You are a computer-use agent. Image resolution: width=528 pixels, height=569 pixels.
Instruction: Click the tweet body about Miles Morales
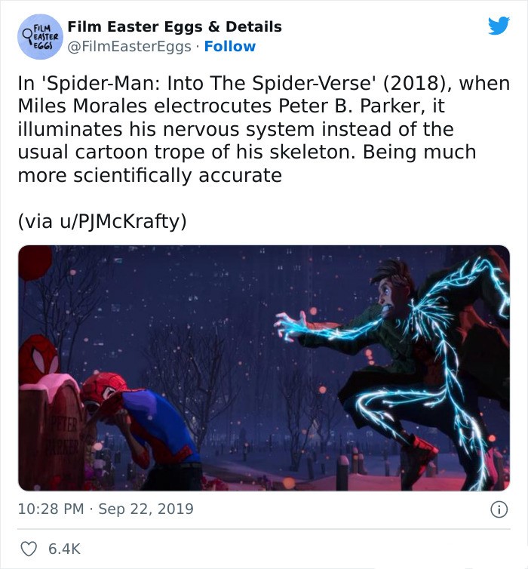click(264, 129)
